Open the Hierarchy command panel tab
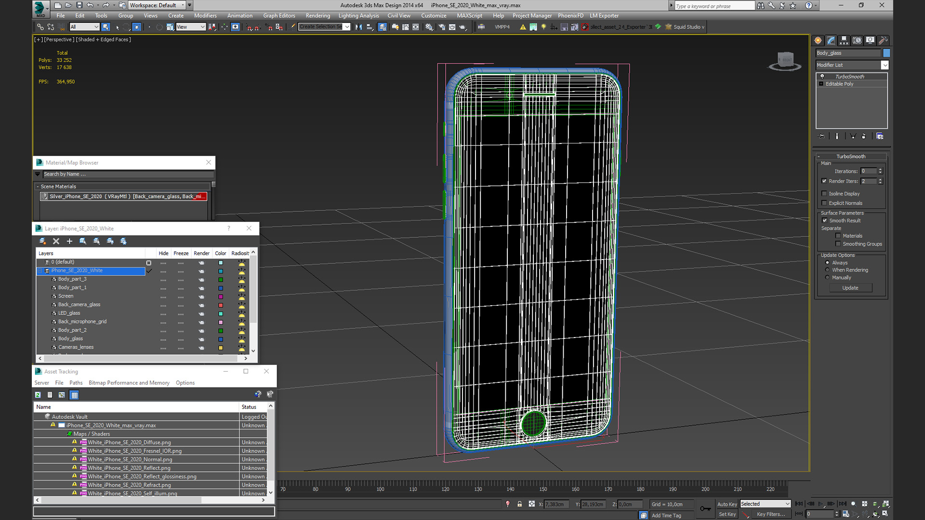 pyautogui.click(x=844, y=40)
